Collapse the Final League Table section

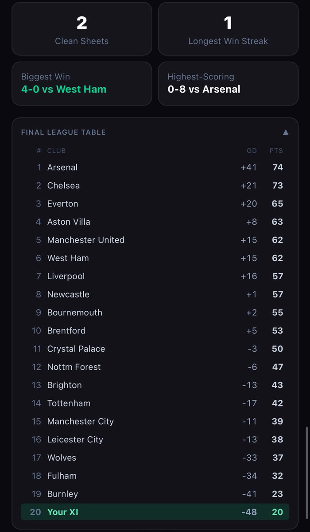pyautogui.click(x=286, y=132)
